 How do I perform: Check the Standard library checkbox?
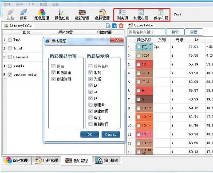coord(10,57)
